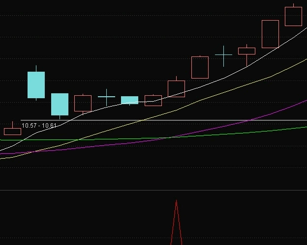
Task: Select the lower cyan doji cross candle
Action: pos(106,97)
